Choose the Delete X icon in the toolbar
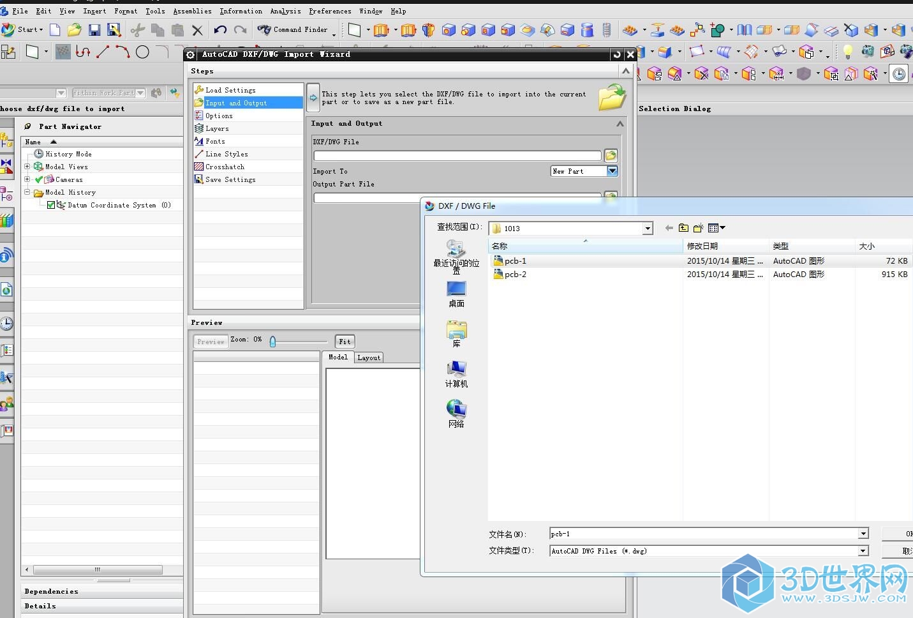This screenshot has height=618, width=913. (x=197, y=30)
